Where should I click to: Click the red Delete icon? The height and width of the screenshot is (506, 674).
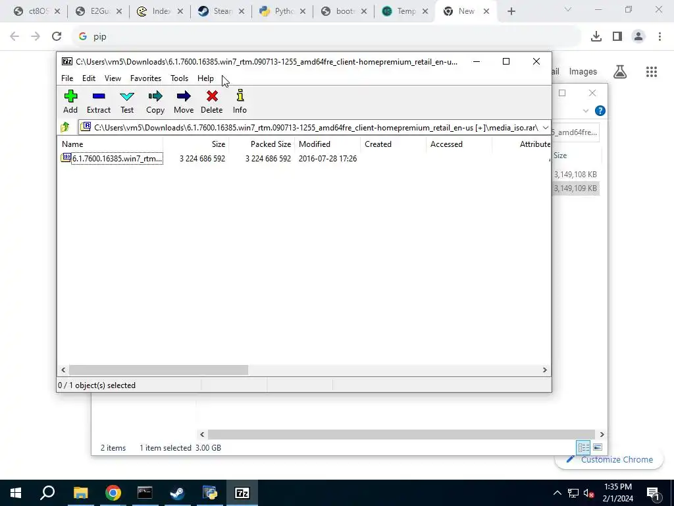point(212,101)
